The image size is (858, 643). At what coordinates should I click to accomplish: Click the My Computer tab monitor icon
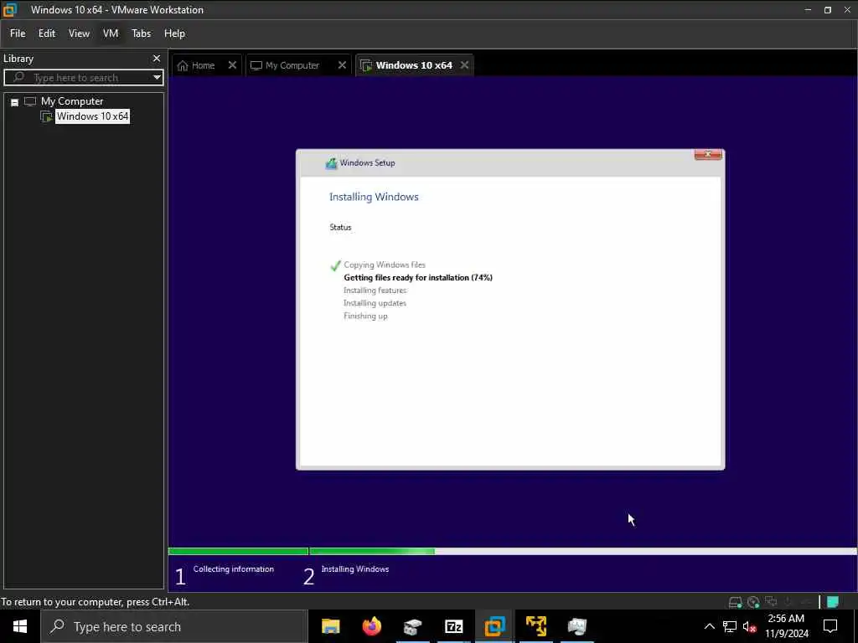coord(256,65)
